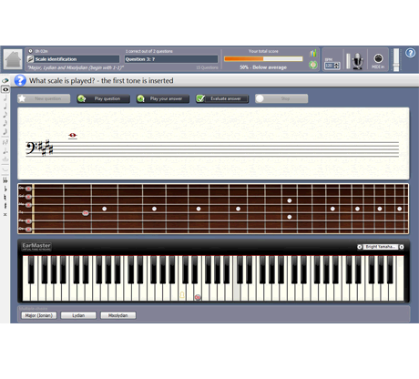
Task: Select the tie curve icon in sidebar
Action: coord(5,169)
